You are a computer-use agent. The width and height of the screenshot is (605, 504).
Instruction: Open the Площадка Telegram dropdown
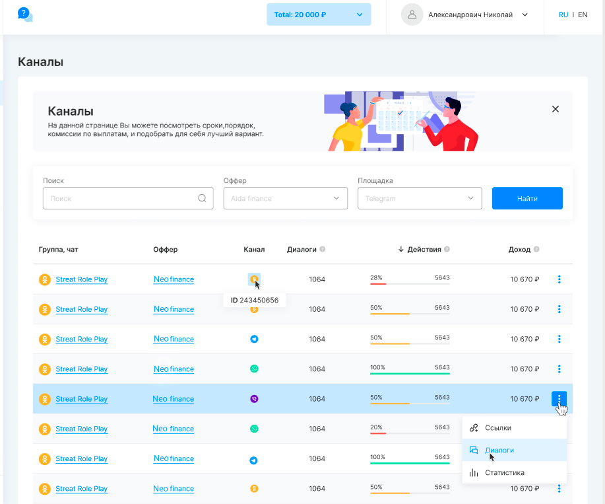[420, 198]
